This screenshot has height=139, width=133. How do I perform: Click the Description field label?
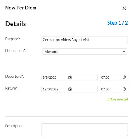click(15, 126)
